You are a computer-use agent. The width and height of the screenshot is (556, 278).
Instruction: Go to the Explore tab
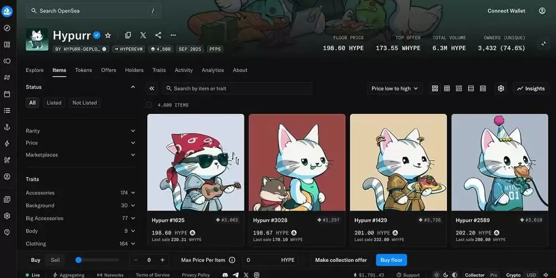pyautogui.click(x=34, y=70)
